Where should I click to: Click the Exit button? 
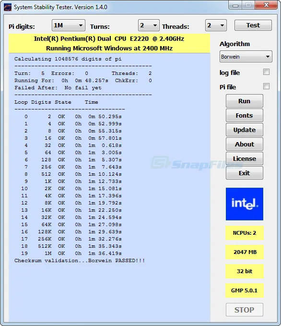click(245, 173)
